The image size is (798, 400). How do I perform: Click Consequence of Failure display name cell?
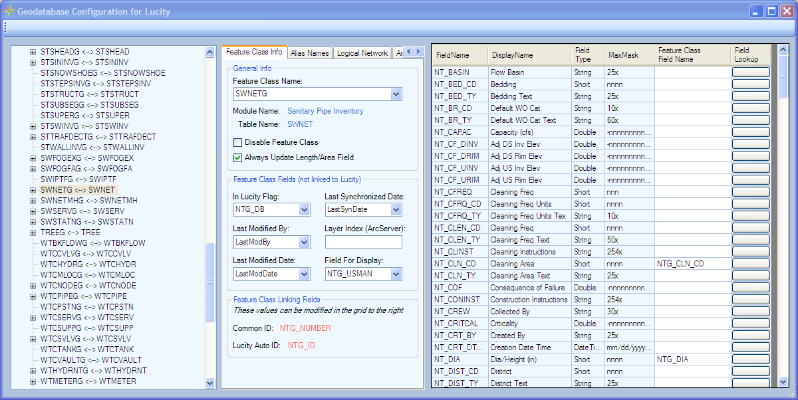(529, 287)
